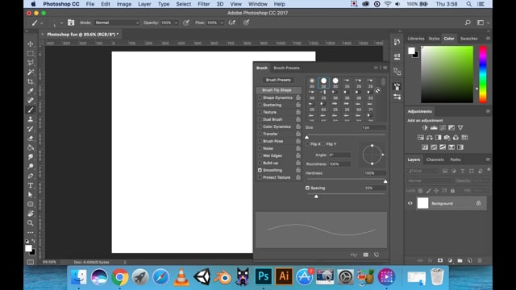Select the Rectangle shape tool
The image size is (516, 290).
click(31, 204)
